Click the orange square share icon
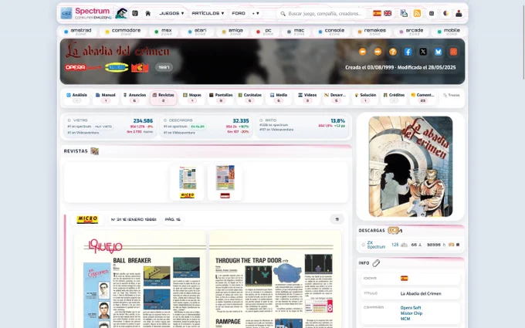This screenshot has height=328, width=525. [453, 52]
